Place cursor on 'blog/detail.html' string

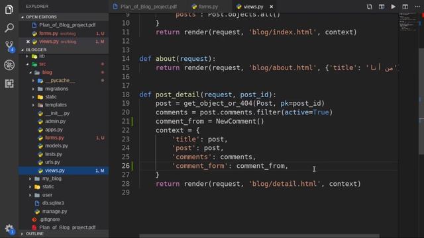pyautogui.click(x=285, y=184)
